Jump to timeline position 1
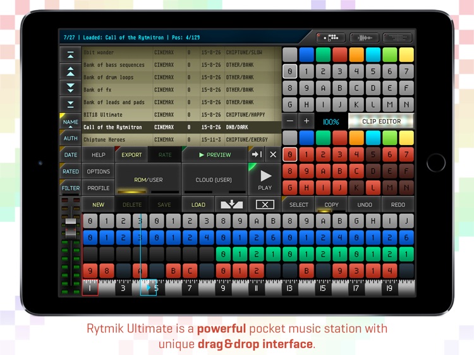474x355 pixels. (90, 288)
